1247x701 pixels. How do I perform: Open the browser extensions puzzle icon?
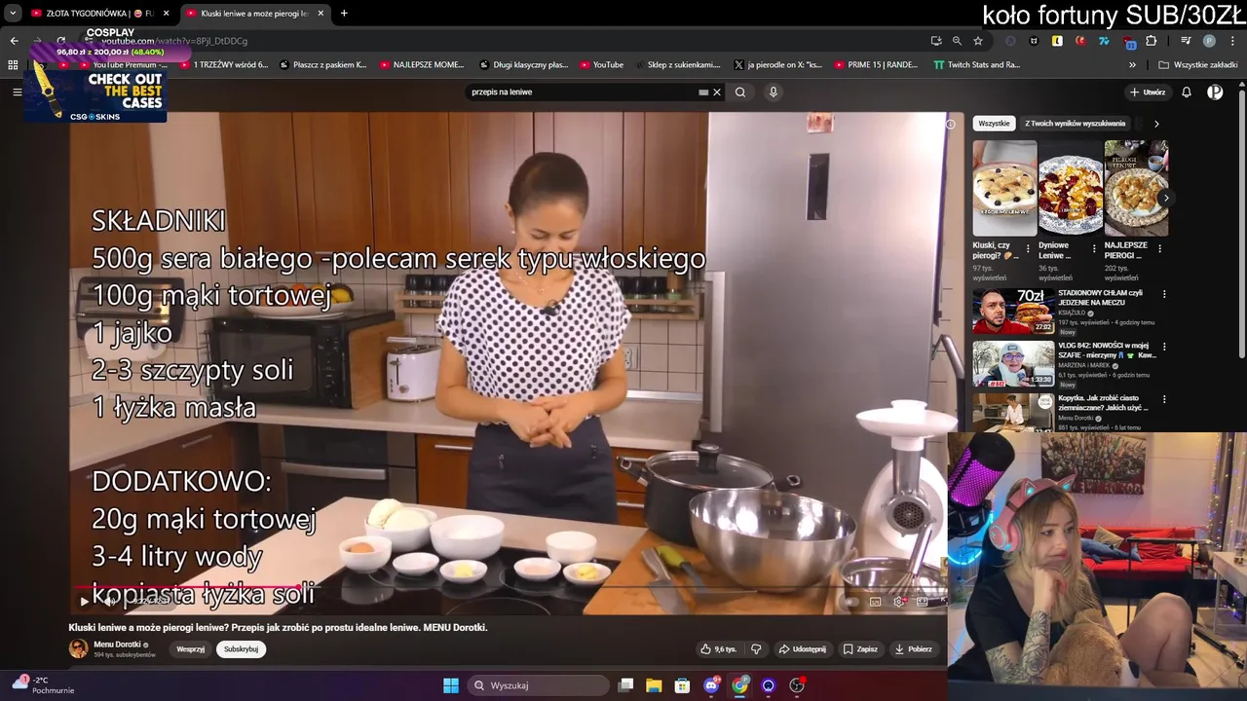coord(1152,41)
